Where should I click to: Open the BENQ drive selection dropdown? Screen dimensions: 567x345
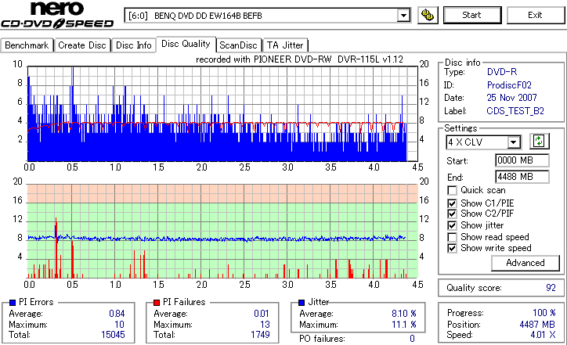click(x=403, y=16)
